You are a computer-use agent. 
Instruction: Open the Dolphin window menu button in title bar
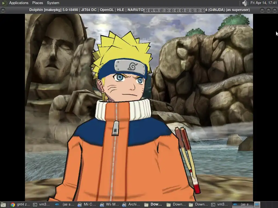click(3, 10)
